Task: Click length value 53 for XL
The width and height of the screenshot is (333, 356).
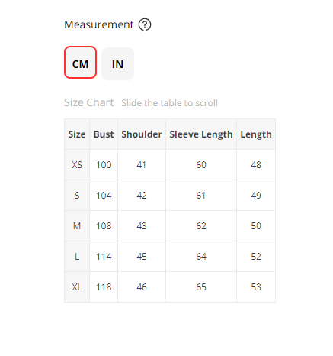Action: tap(256, 287)
